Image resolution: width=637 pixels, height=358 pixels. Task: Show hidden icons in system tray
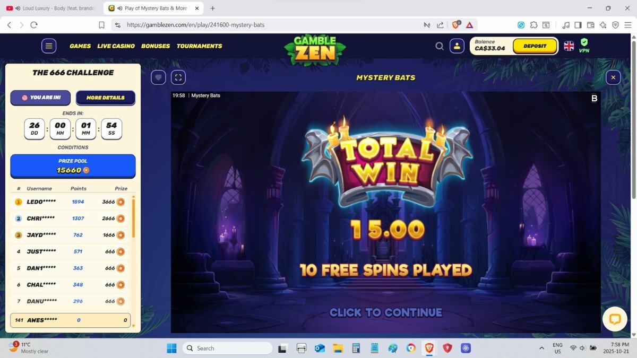coord(541,348)
